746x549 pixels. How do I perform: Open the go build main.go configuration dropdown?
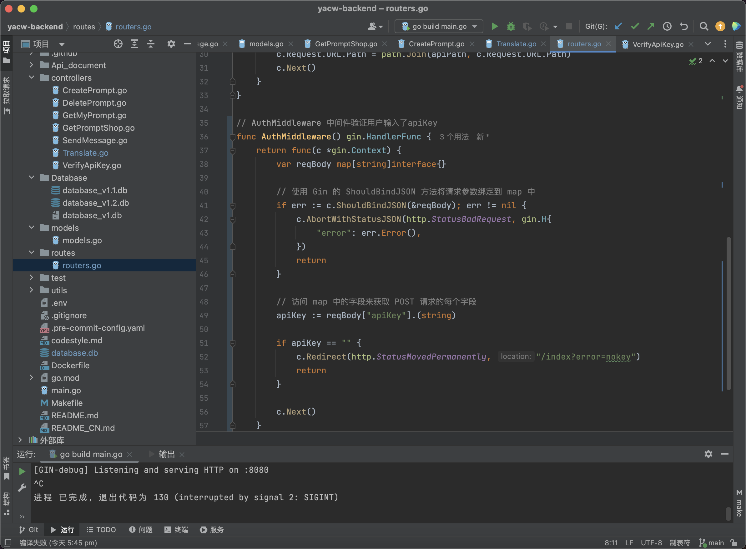[439, 26]
